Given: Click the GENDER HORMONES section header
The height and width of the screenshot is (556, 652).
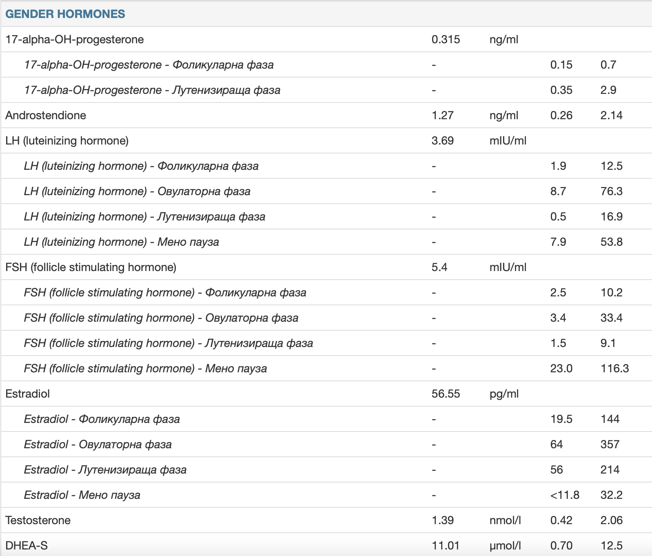Looking at the screenshot, I should tap(65, 14).
